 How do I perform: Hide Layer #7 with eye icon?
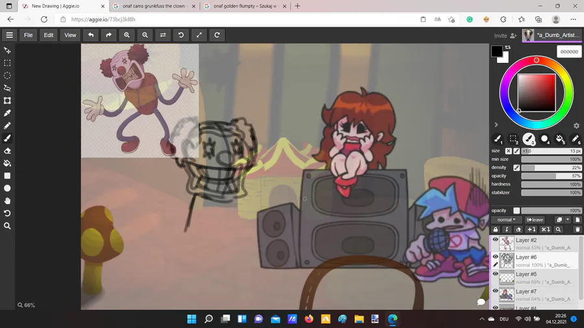pyautogui.click(x=495, y=291)
